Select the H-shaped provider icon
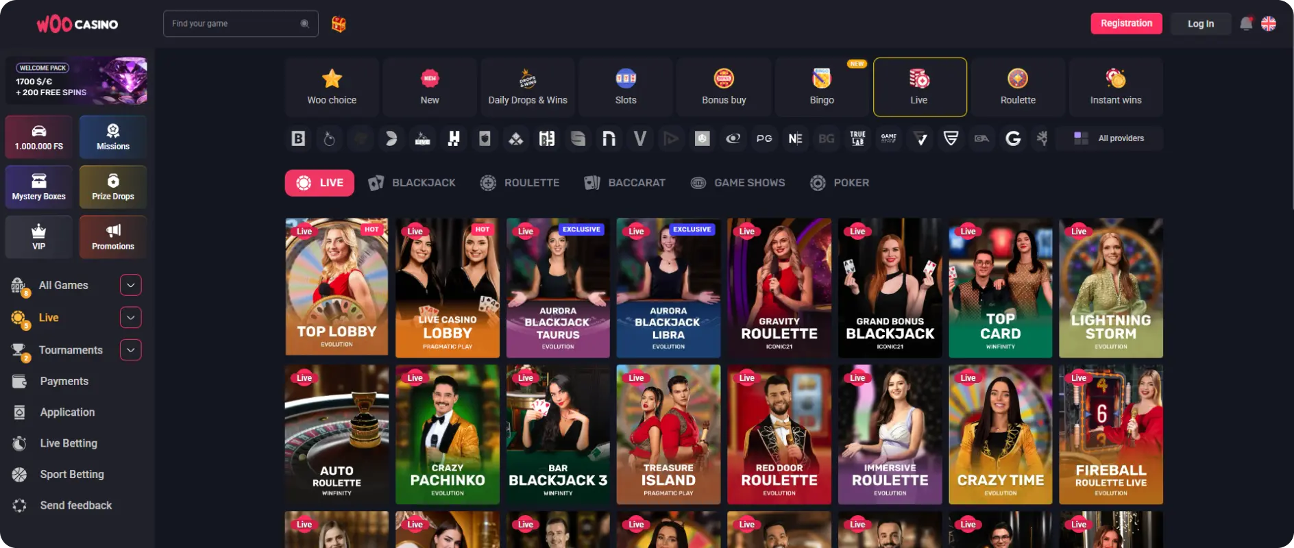Viewport: 1294px width, 548px height. [454, 138]
